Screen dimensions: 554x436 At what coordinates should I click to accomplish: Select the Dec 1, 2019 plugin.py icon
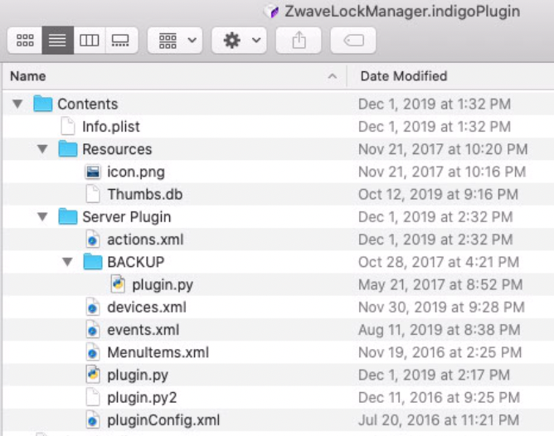pos(93,375)
